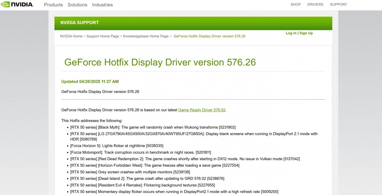Image resolution: width=382 pixels, height=195 pixels.
Task: Navigate to NVIDIA Home breadcrumb
Action: [71, 36]
